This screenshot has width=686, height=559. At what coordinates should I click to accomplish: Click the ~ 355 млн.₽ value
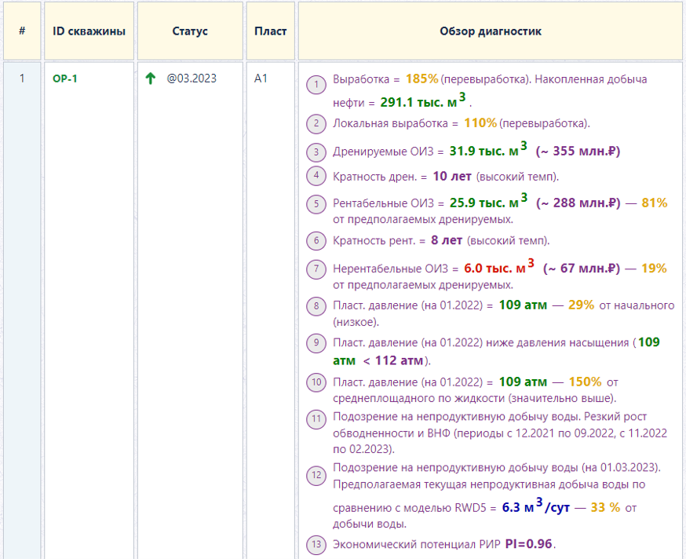tap(578, 151)
